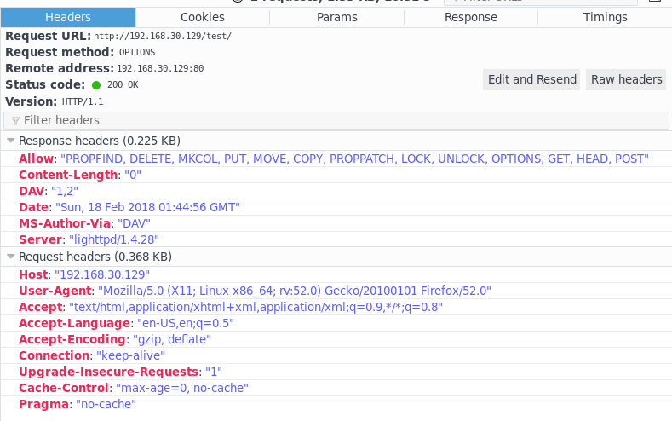Click the Date header value

[x=147, y=207]
